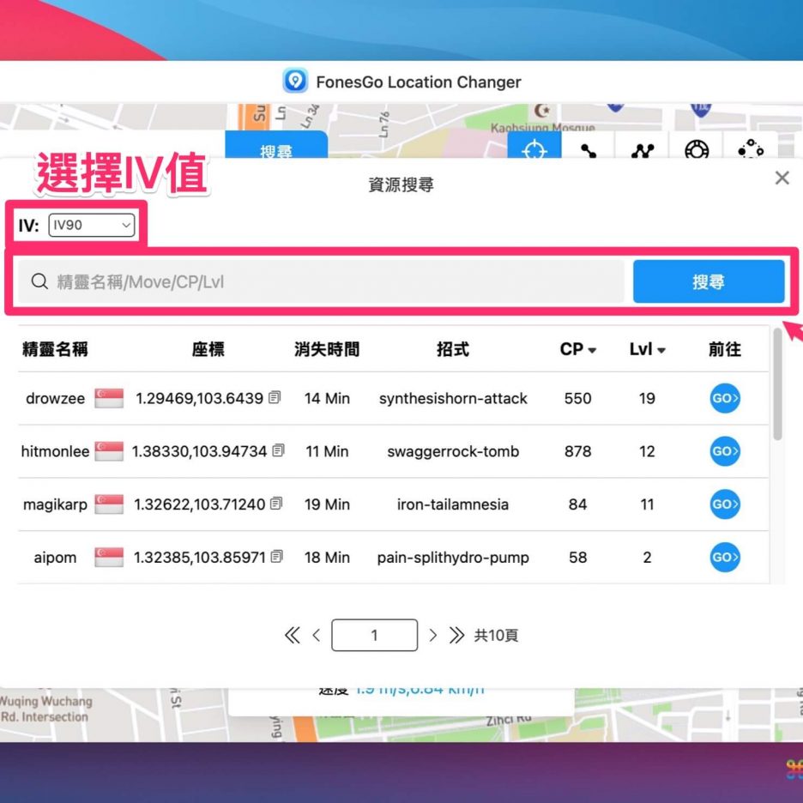Select the joystick mode icon

coord(697,150)
